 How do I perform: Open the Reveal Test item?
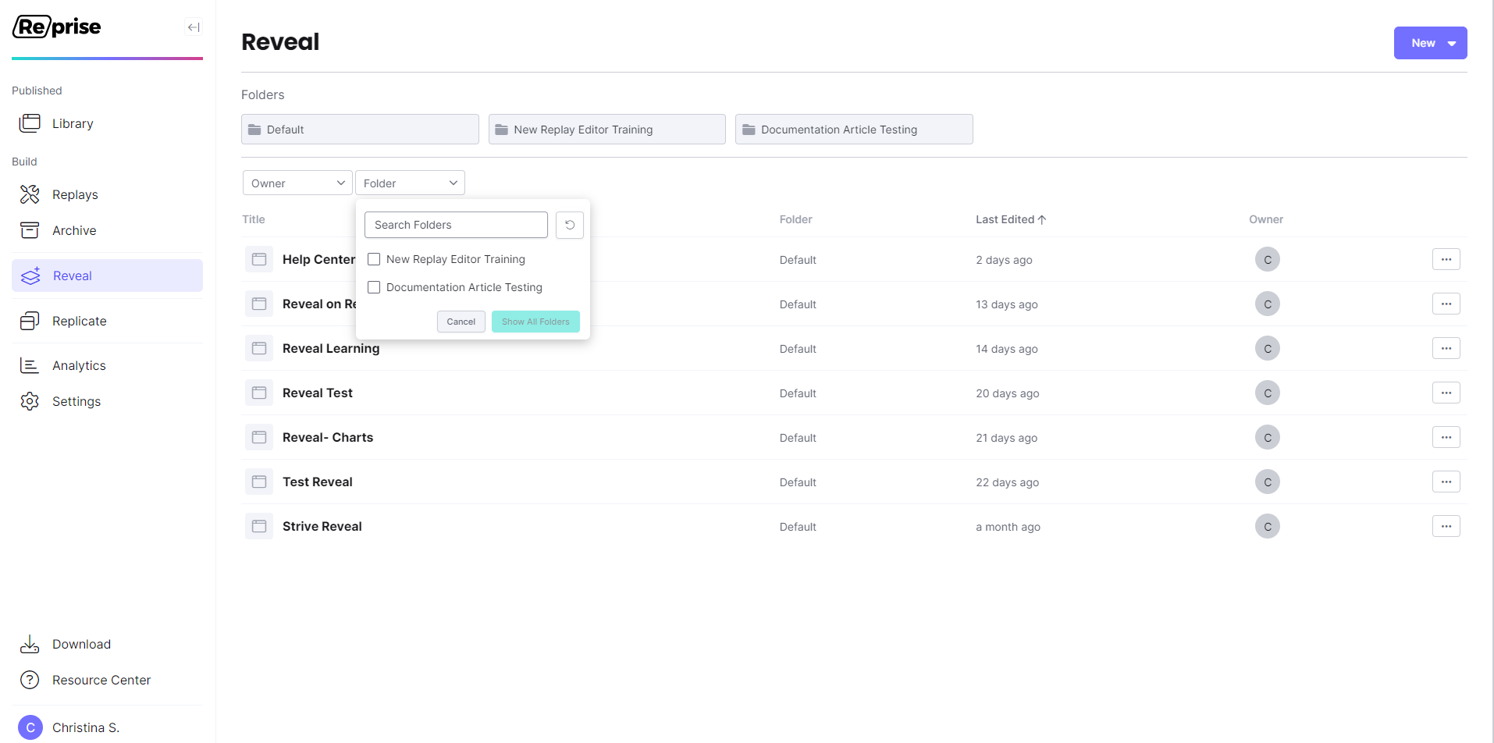(318, 393)
